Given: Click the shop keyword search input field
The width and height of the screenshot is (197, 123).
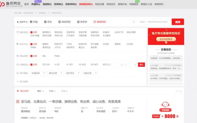Looking at the screenshot, I should (154, 22).
